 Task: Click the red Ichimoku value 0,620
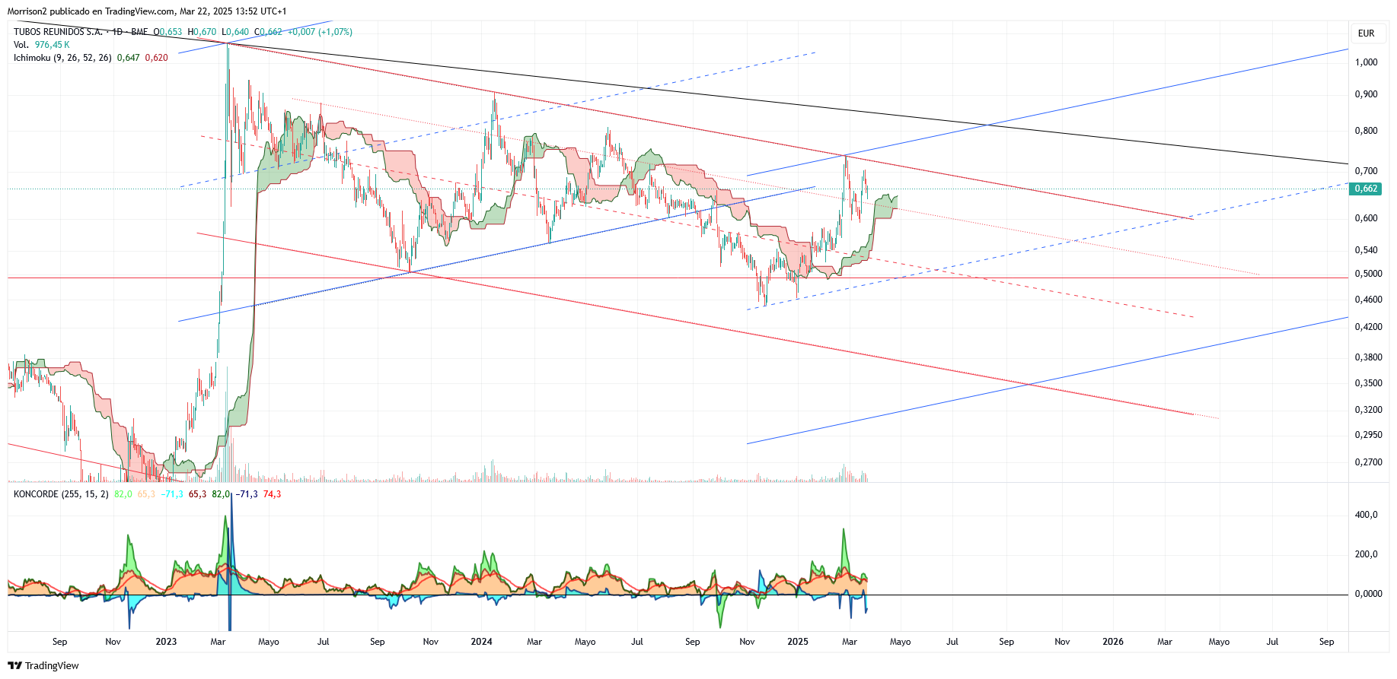[156, 58]
